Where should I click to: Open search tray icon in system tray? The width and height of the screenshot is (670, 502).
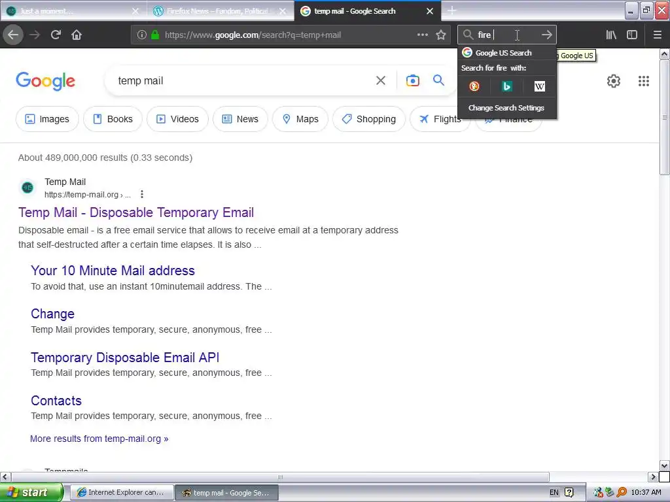click(622, 493)
